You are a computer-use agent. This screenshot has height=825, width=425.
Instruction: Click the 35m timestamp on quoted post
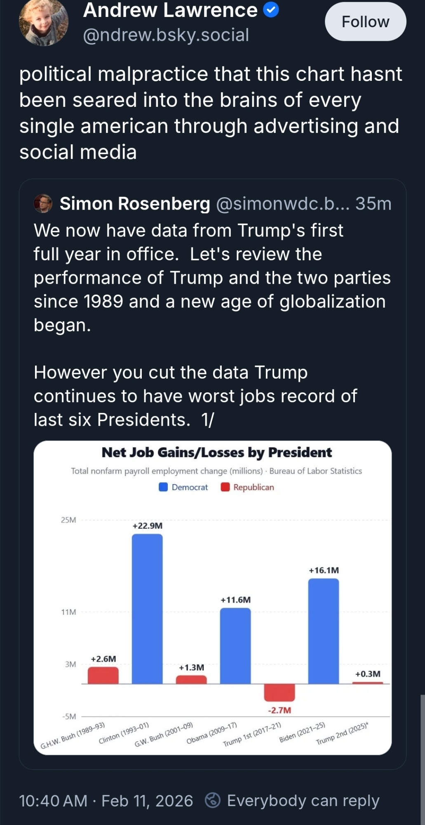click(373, 204)
